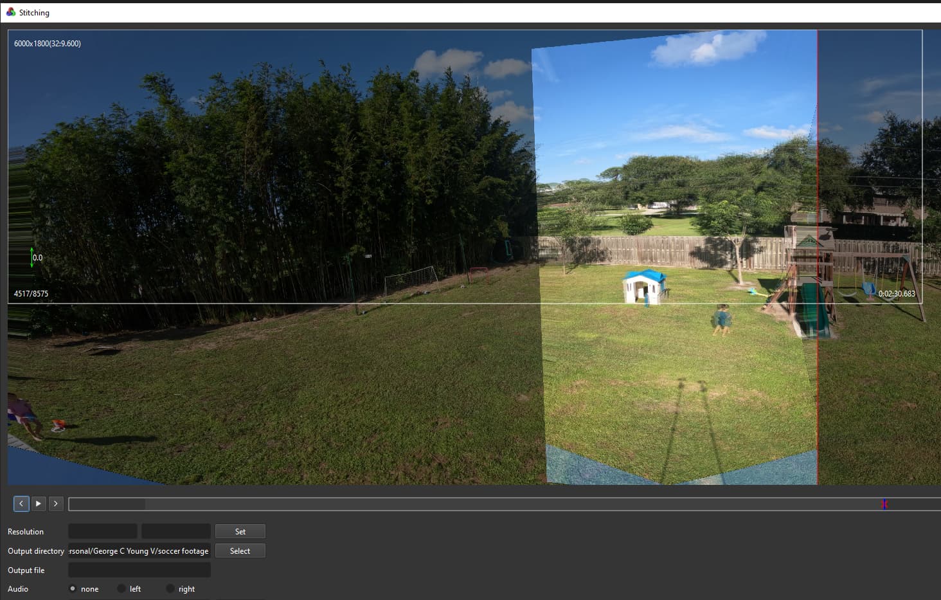
Task: Click the Set resolution button
Action: (x=240, y=531)
